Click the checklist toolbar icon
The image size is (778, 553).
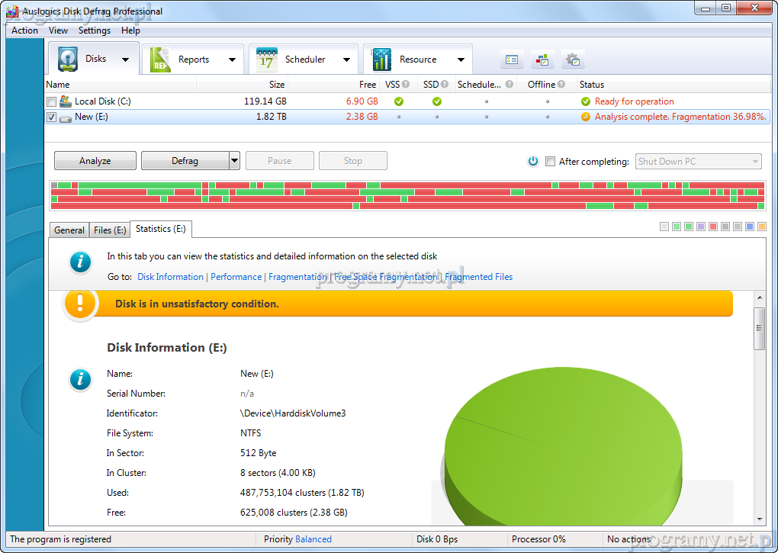click(x=512, y=59)
